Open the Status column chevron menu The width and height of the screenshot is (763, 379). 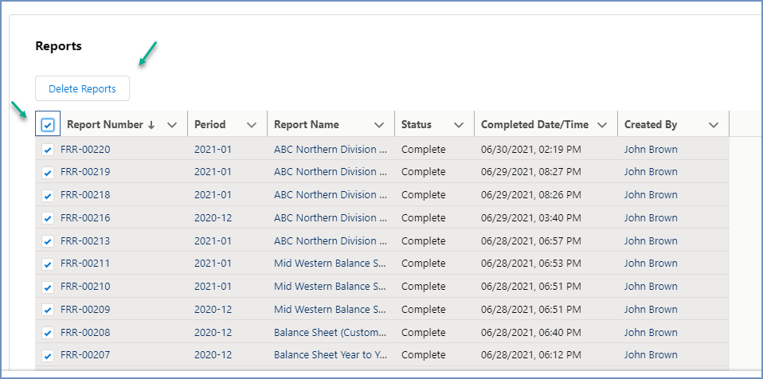(459, 125)
